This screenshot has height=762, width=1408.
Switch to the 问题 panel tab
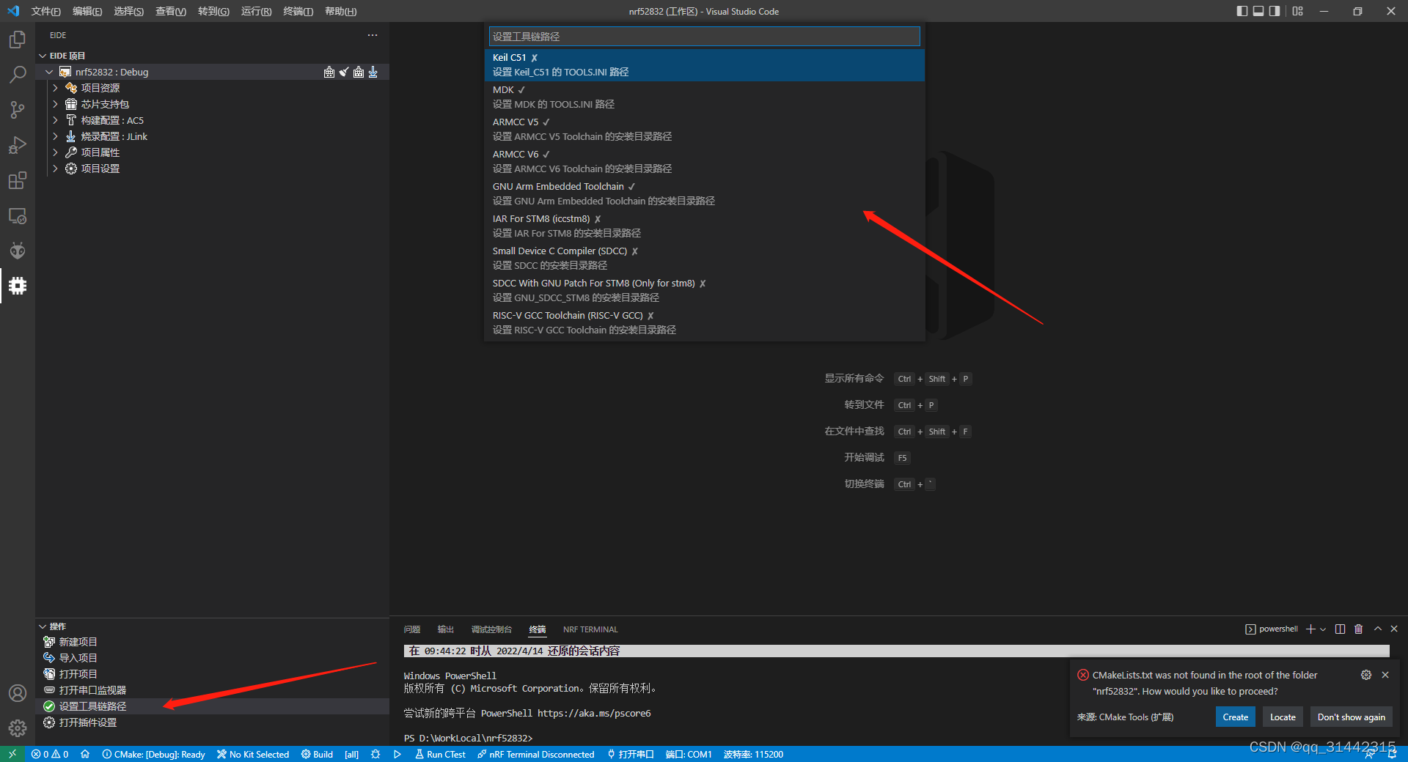(x=412, y=629)
